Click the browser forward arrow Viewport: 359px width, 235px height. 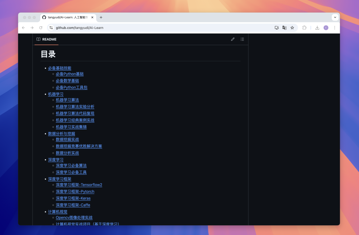tap(32, 28)
